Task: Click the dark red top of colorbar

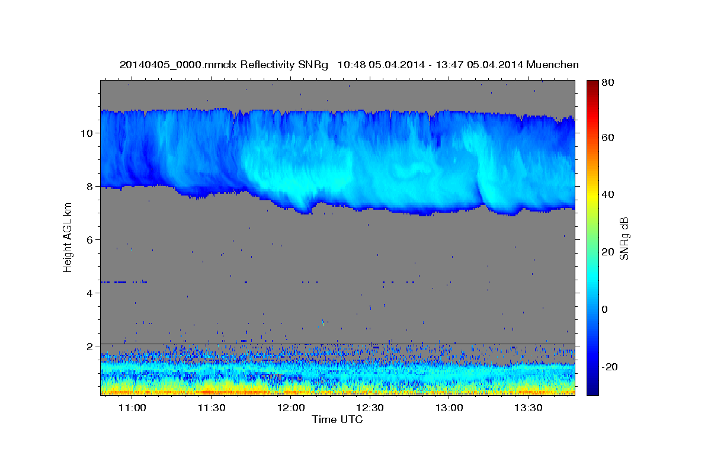Action: click(592, 86)
